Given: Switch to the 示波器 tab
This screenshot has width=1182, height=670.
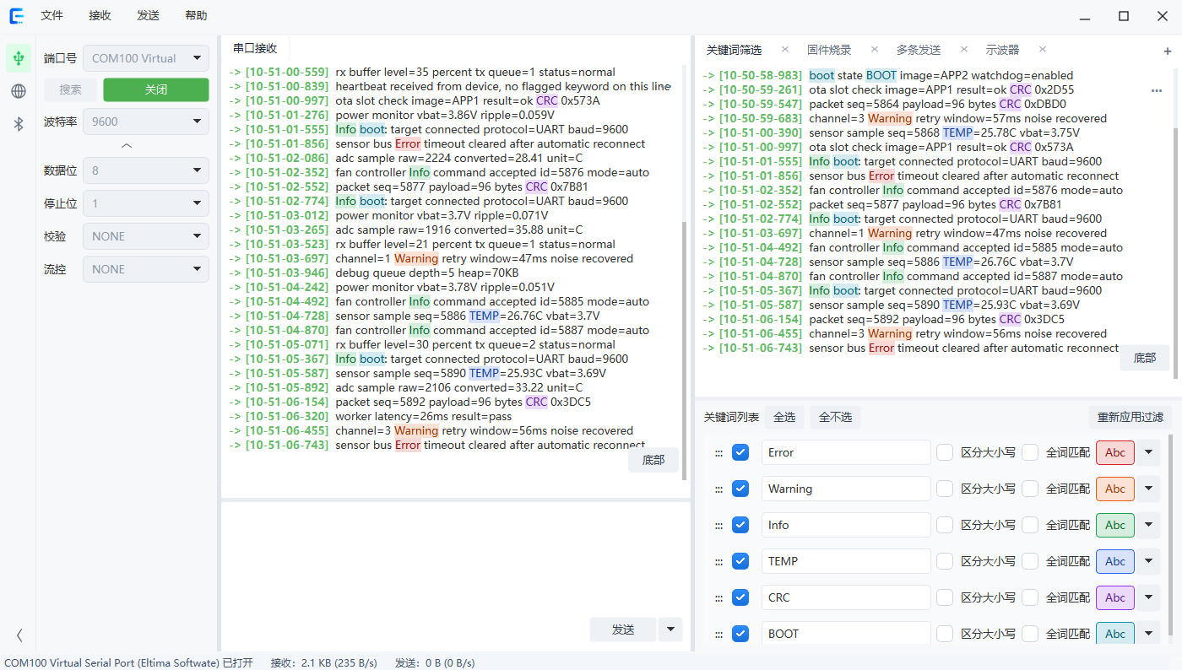Looking at the screenshot, I should click(x=1002, y=50).
